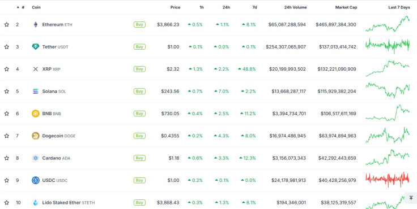Click Buy button for Tether
The image size is (417, 209).
tap(139, 47)
